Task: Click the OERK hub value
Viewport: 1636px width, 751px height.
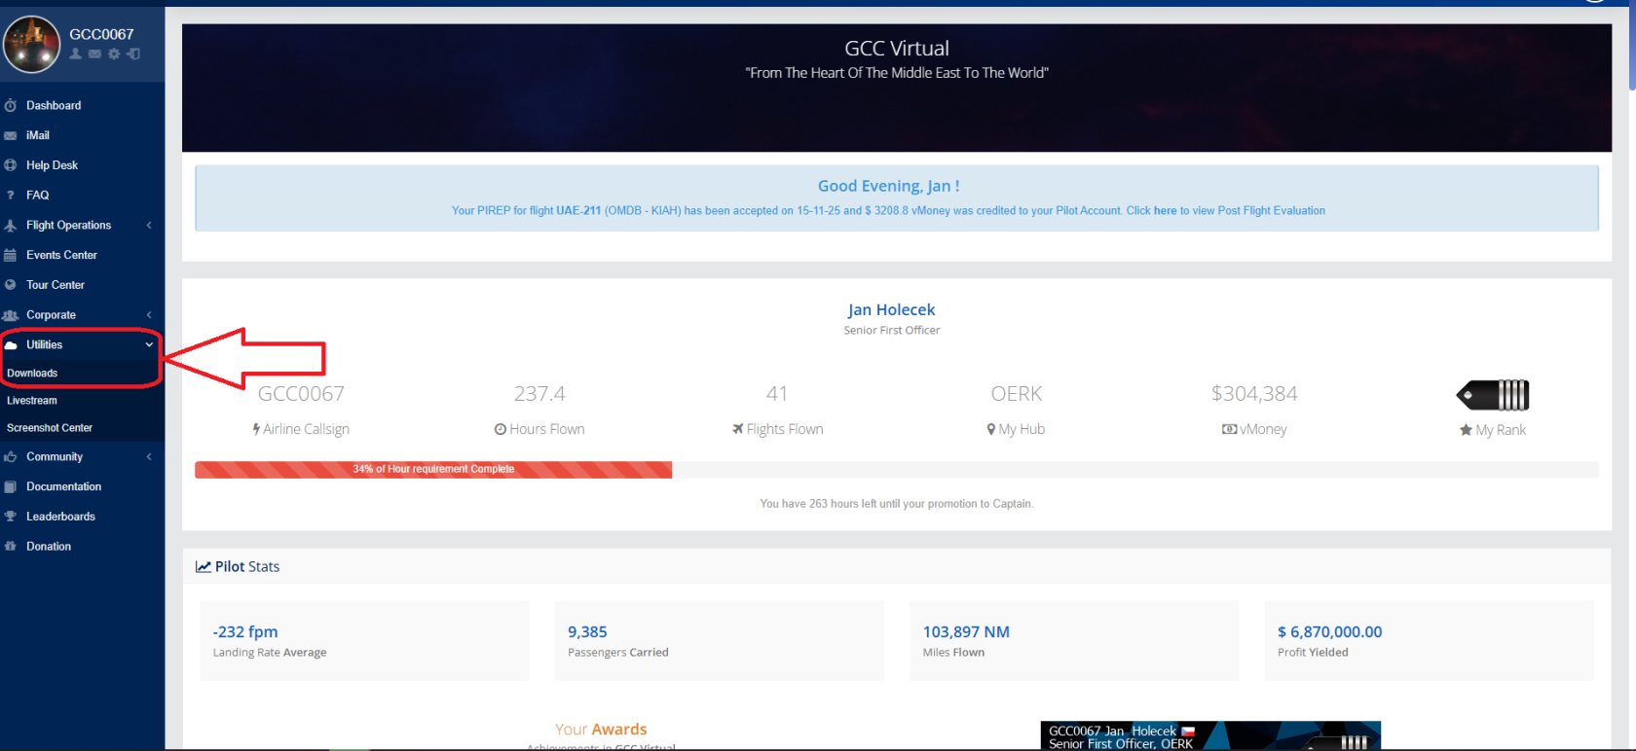Action: click(x=1017, y=394)
